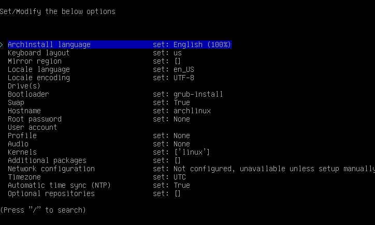Select the Hostname entry
The width and height of the screenshot is (375, 225).
click(x=24, y=111)
